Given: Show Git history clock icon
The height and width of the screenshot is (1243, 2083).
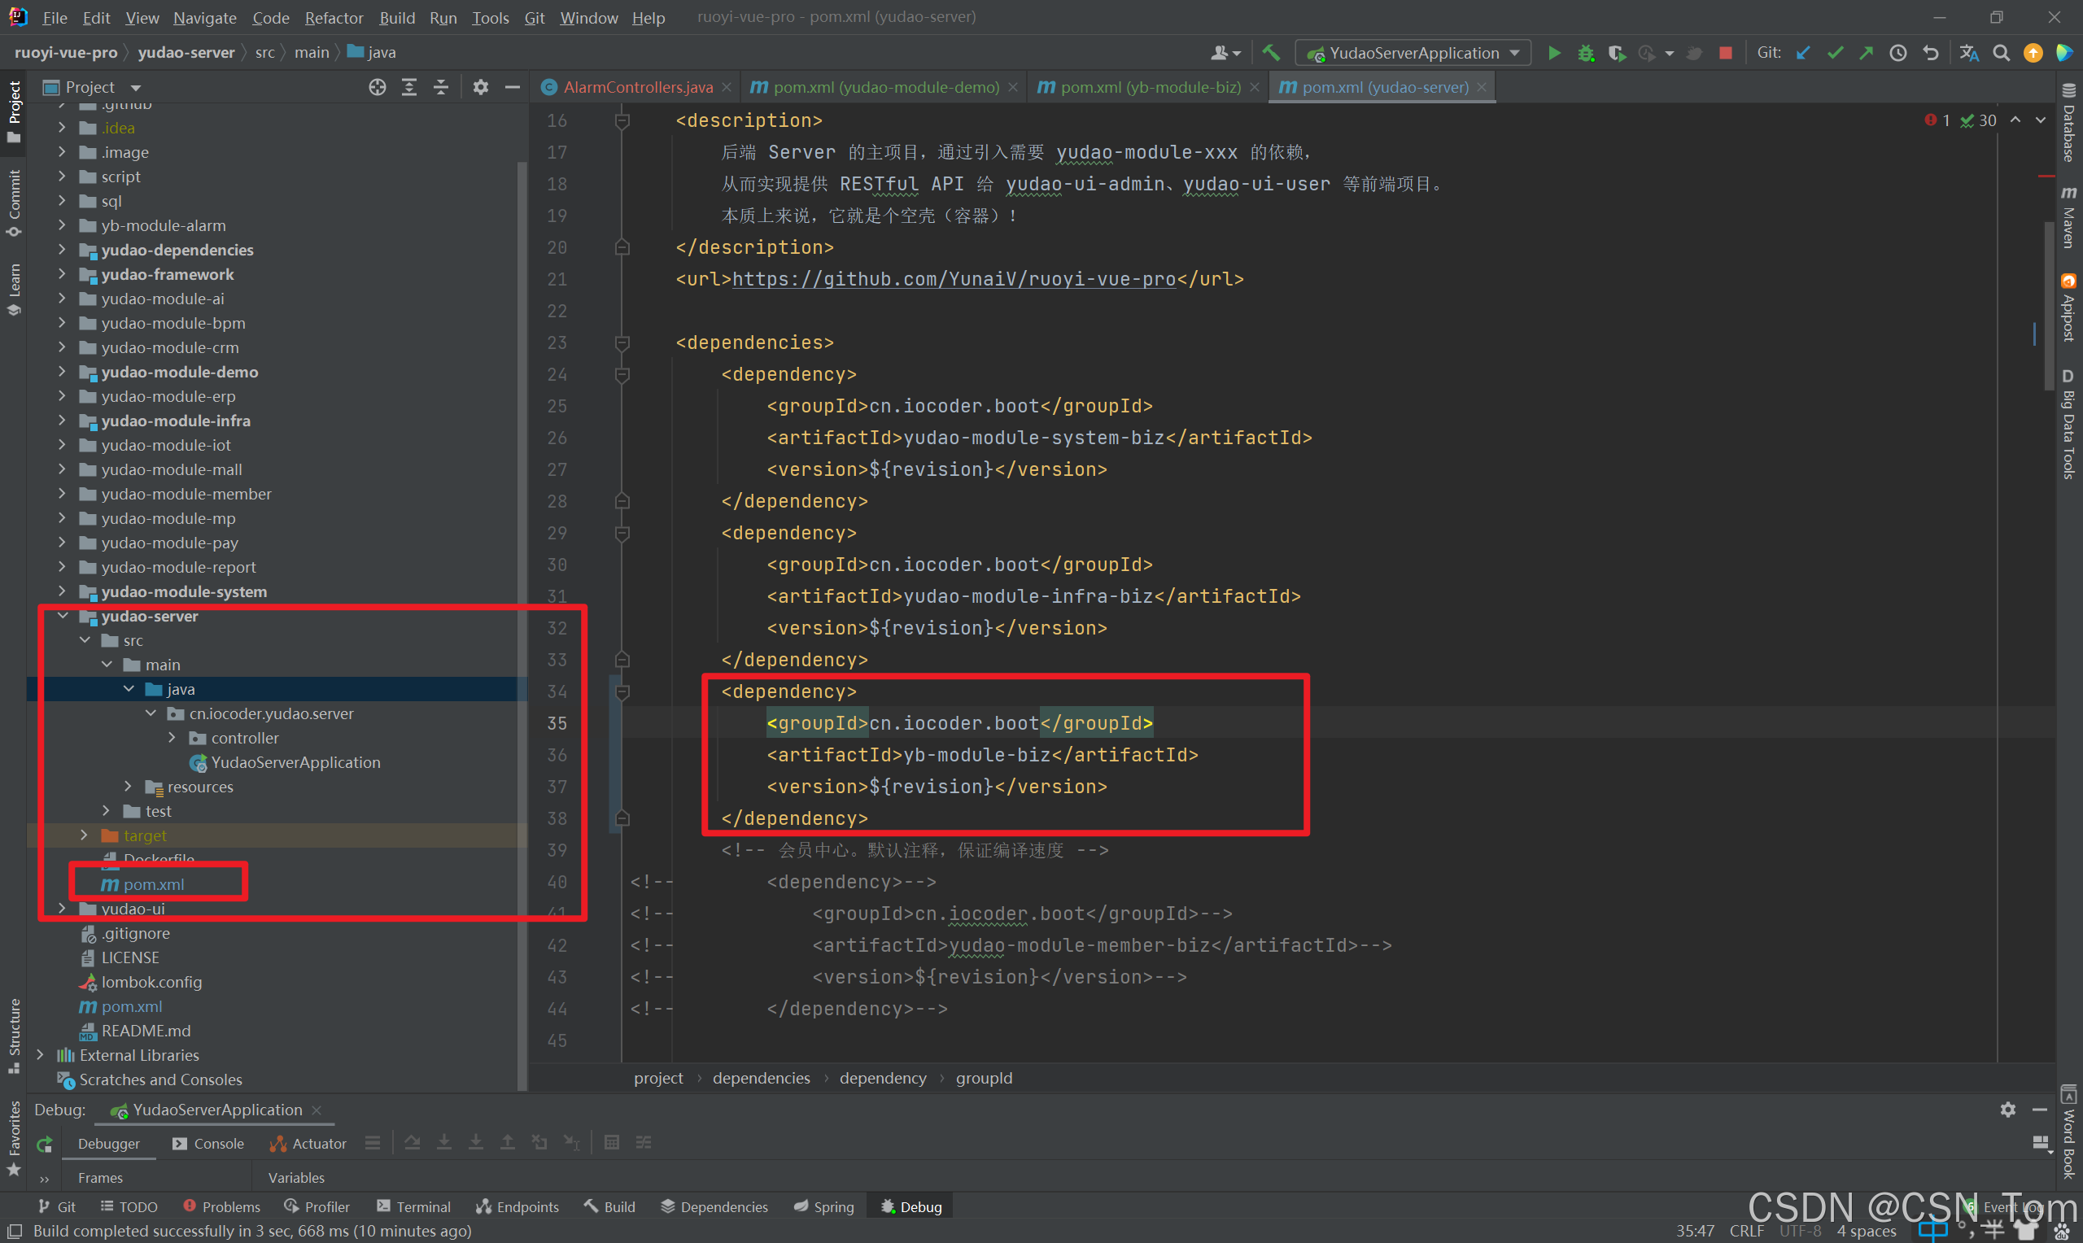Looking at the screenshot, I should [x=1898, y=53].
